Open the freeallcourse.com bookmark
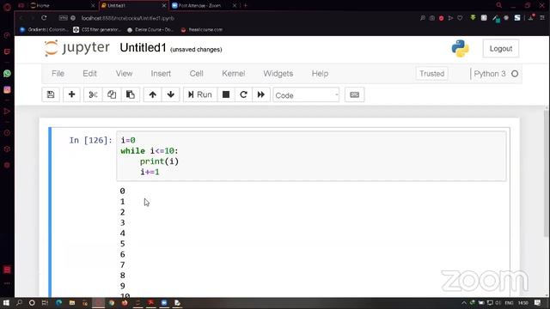 click(x=202, y=30)
